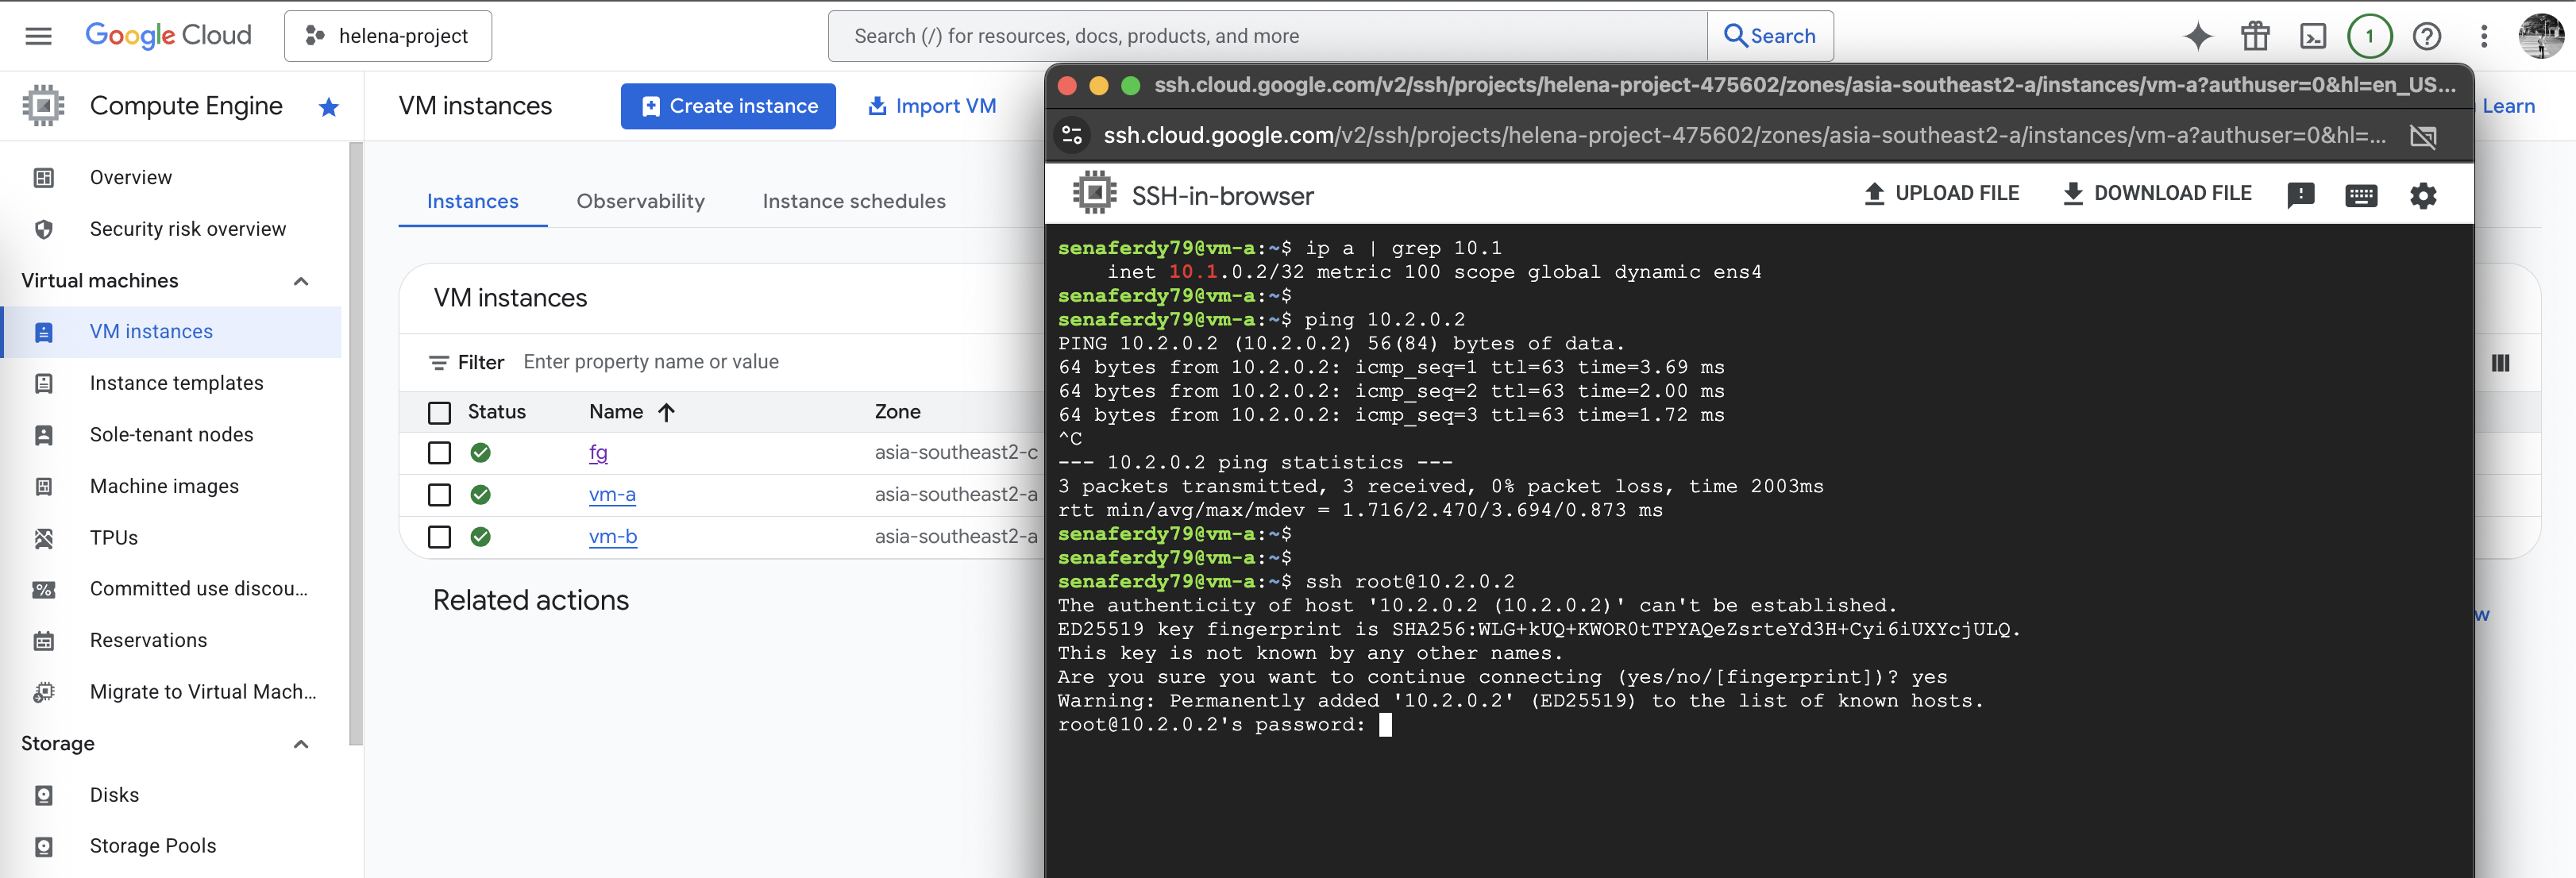This screenshot has height=878, width=2576.
Task: Send feedback from SSH toolbar icon
Action: click(x=2300, y=195)
